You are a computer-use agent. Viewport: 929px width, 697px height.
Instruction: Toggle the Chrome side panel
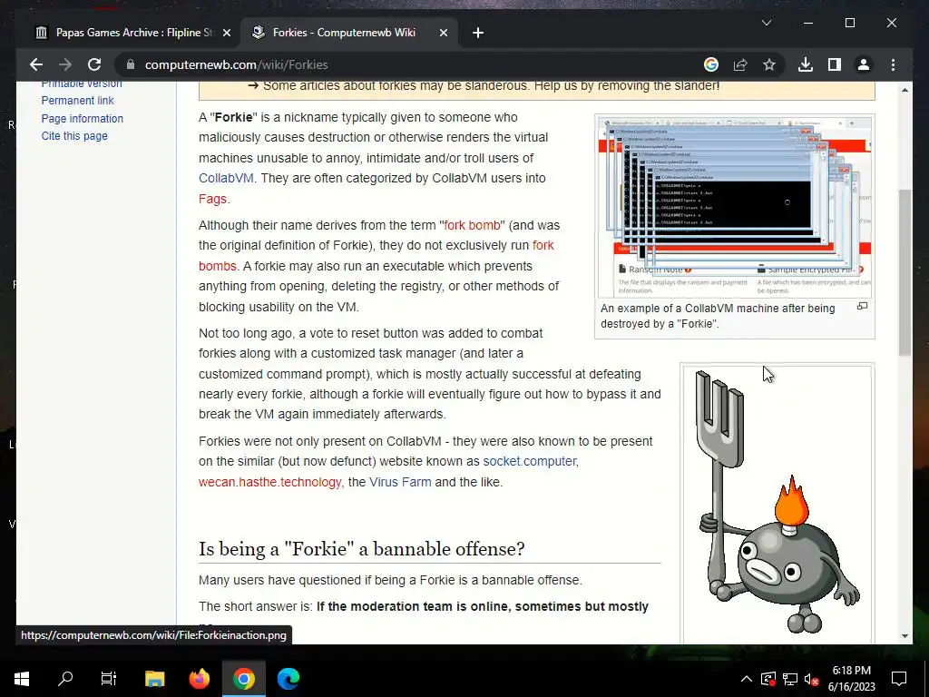point(835,64)
